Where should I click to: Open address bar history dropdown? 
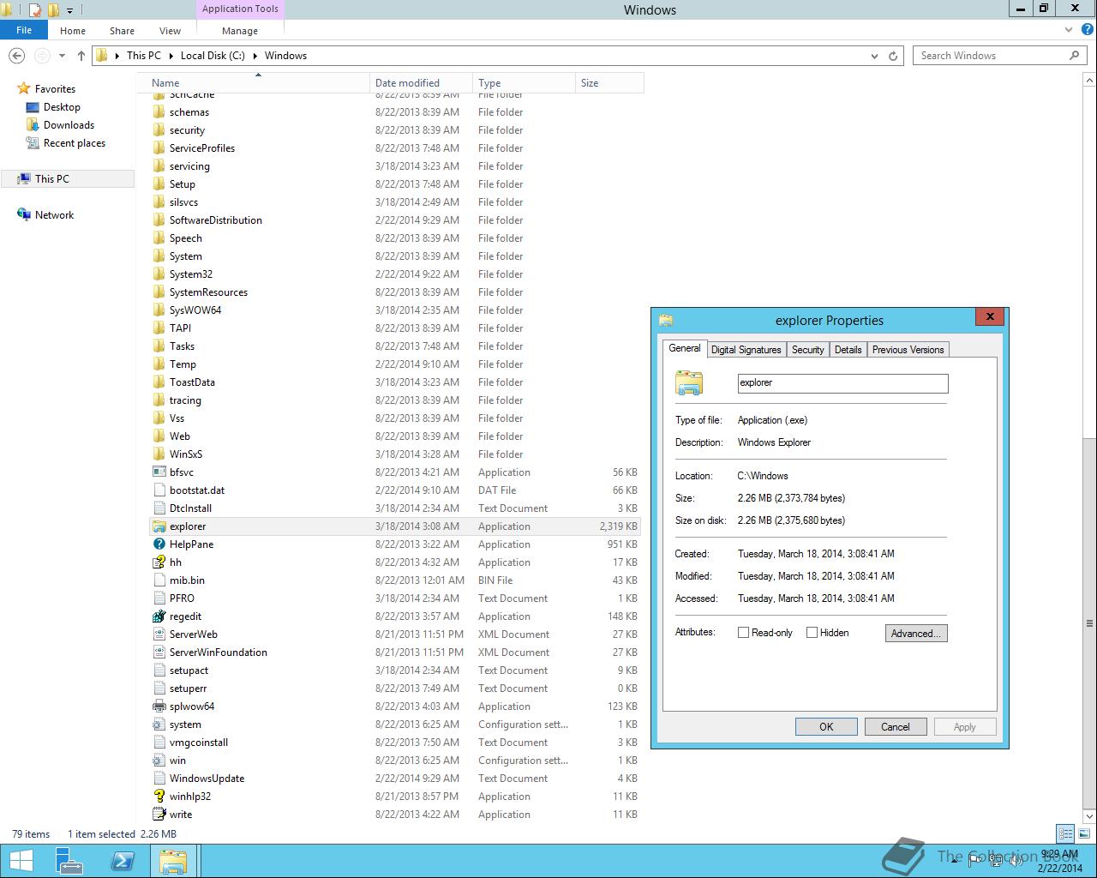point(874,56)
